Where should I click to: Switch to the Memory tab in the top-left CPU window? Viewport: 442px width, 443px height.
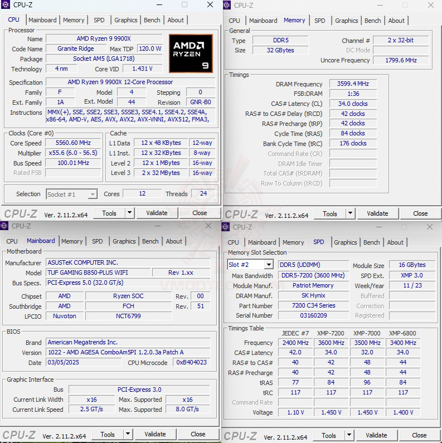(x=74, y=20)
